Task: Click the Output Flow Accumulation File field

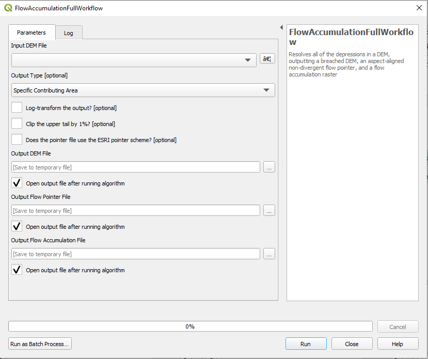Action: pyautogui.click(x=136, y=254)
